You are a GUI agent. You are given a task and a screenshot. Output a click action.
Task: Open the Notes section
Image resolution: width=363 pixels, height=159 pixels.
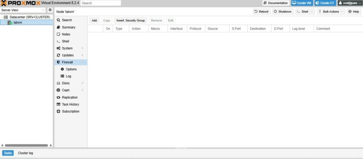pos(66,34)
